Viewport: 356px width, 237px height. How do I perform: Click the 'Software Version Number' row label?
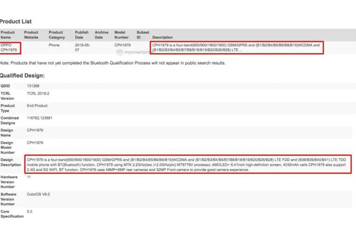tap(8, 199)
